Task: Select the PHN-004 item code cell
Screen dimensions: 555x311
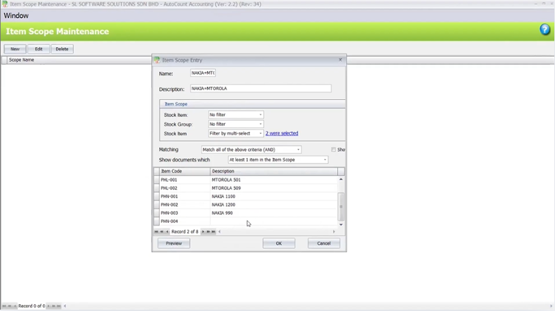Action: click(185, 221)
